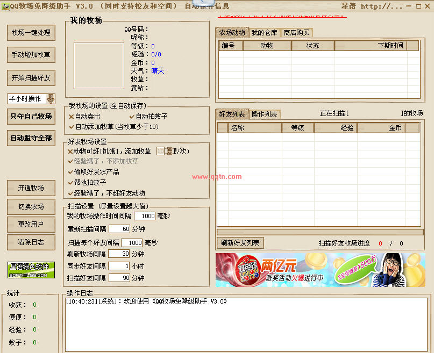Clear the log with 清除日志
The width and height of the screenshot is (434, 353).
point(31,242)
